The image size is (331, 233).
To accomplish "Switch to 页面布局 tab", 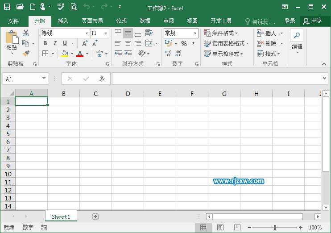I will [x=92, y=21].
